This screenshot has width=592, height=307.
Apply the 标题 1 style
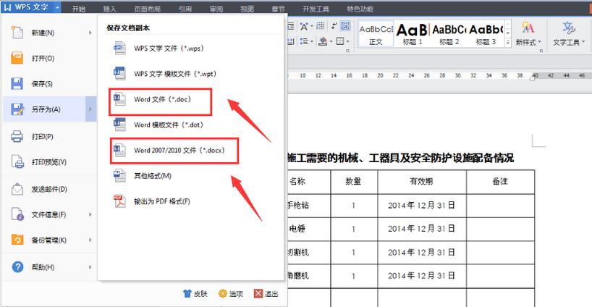click(412, 34)
